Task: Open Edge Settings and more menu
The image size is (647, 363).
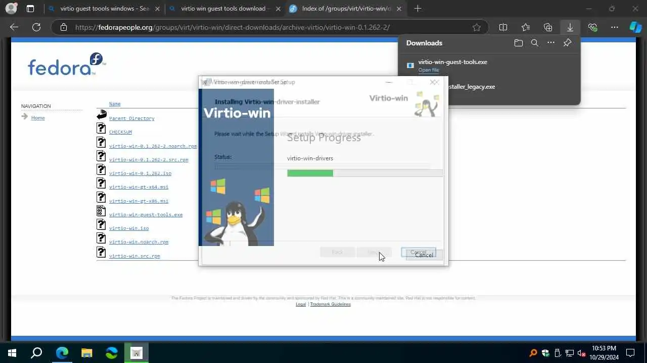Action: 615,27
